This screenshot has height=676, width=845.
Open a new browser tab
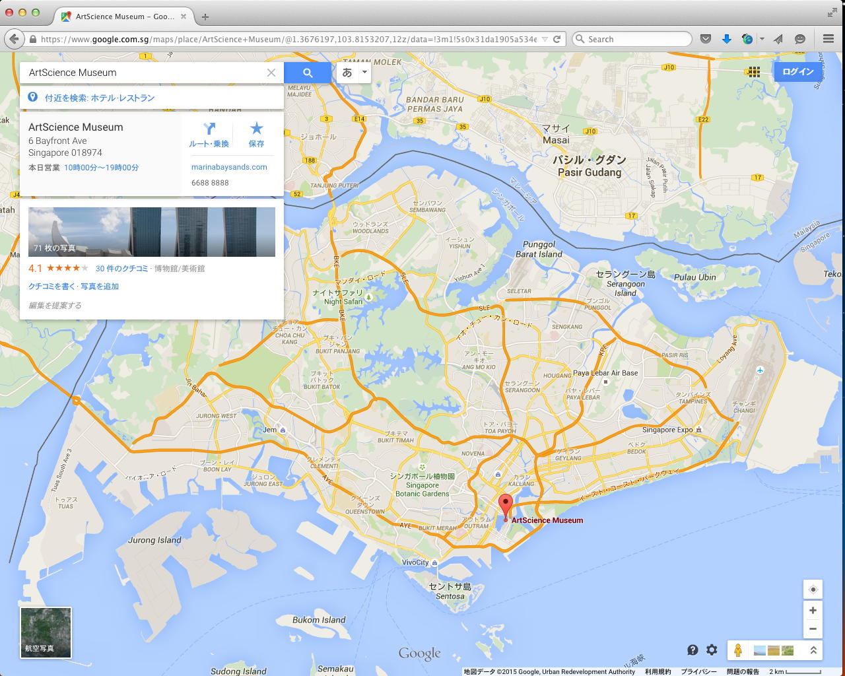[x=205, y=17]
